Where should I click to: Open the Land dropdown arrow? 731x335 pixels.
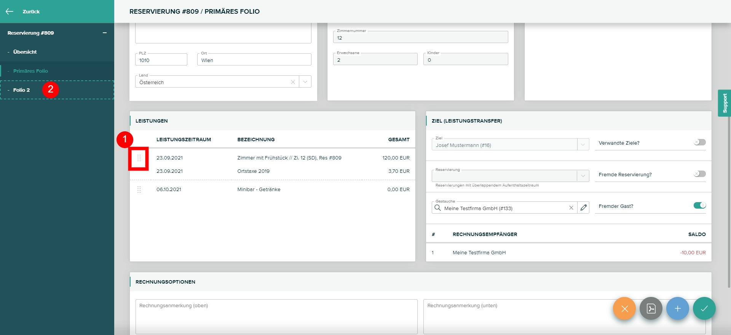point(305,82)
